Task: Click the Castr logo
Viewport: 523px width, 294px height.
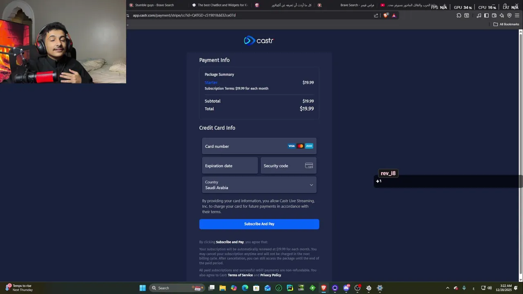Action: (258, 40)
